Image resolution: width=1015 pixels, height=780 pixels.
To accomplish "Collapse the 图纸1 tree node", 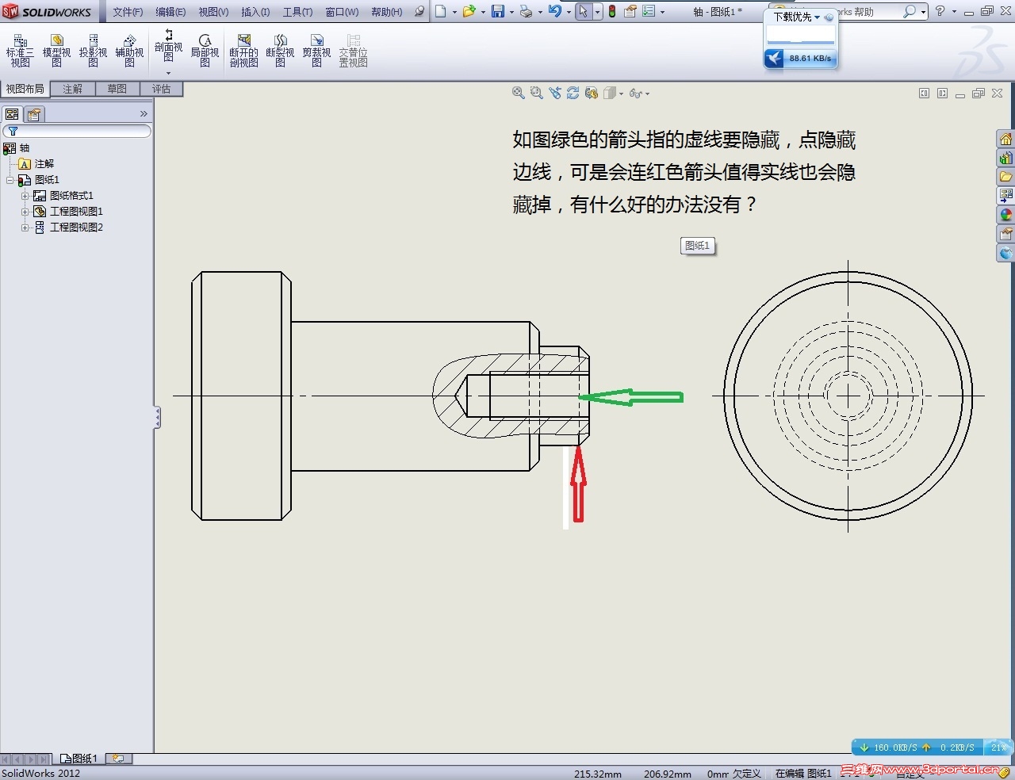I will (10, 180).
